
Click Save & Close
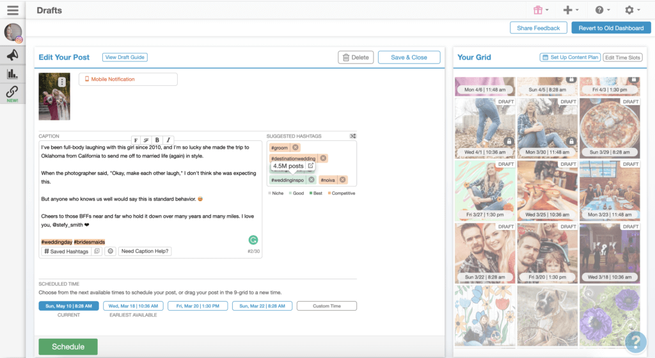click(409, 57)
